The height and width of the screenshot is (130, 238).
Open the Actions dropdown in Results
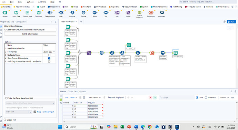tap(225, 98)
